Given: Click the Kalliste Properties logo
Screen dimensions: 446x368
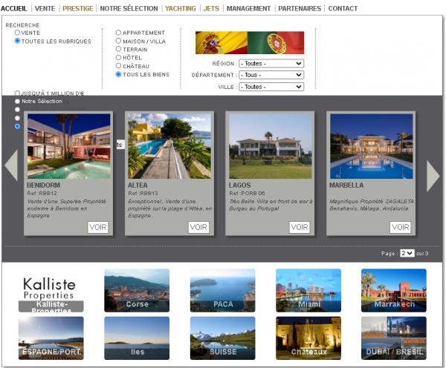Looking at the screenshot, I should (x=51, y=289).
